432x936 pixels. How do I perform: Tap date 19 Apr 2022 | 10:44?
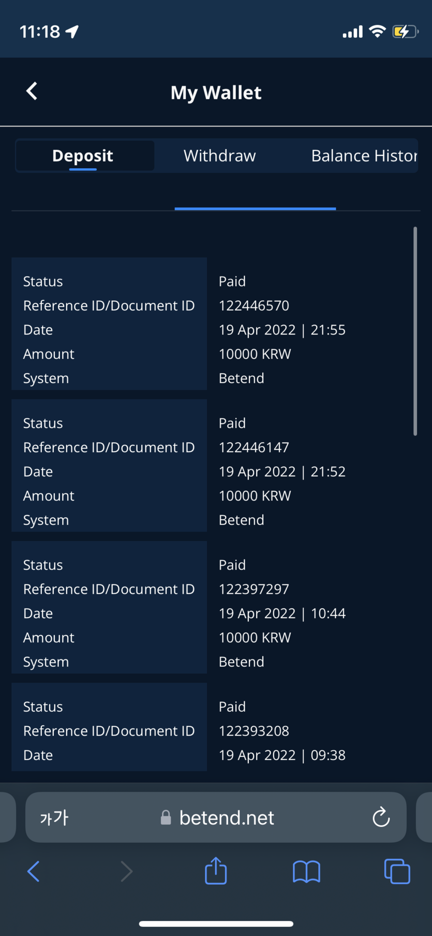pos(282,613)
